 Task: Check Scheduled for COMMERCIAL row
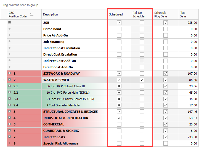[x=119, y=124]
